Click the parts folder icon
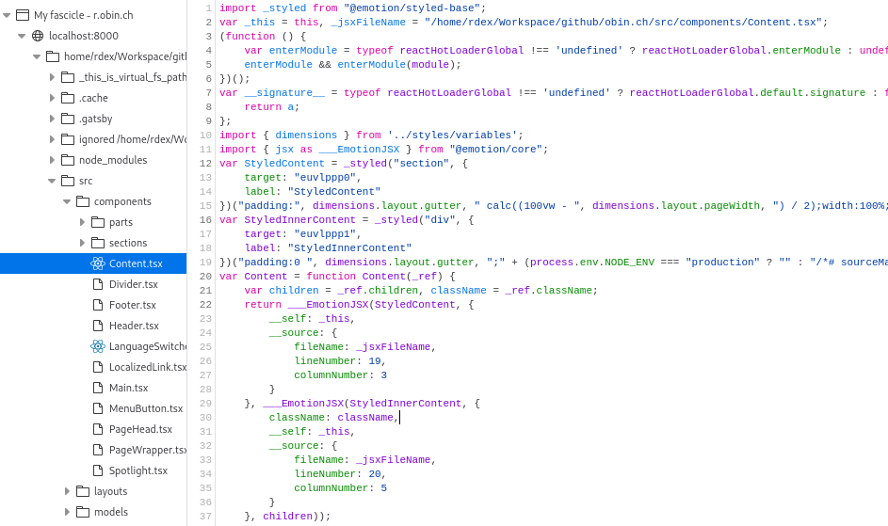 coord(98,222)
